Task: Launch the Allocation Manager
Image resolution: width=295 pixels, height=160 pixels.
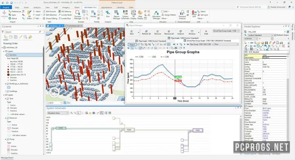Action: click(x=156, y=15)
